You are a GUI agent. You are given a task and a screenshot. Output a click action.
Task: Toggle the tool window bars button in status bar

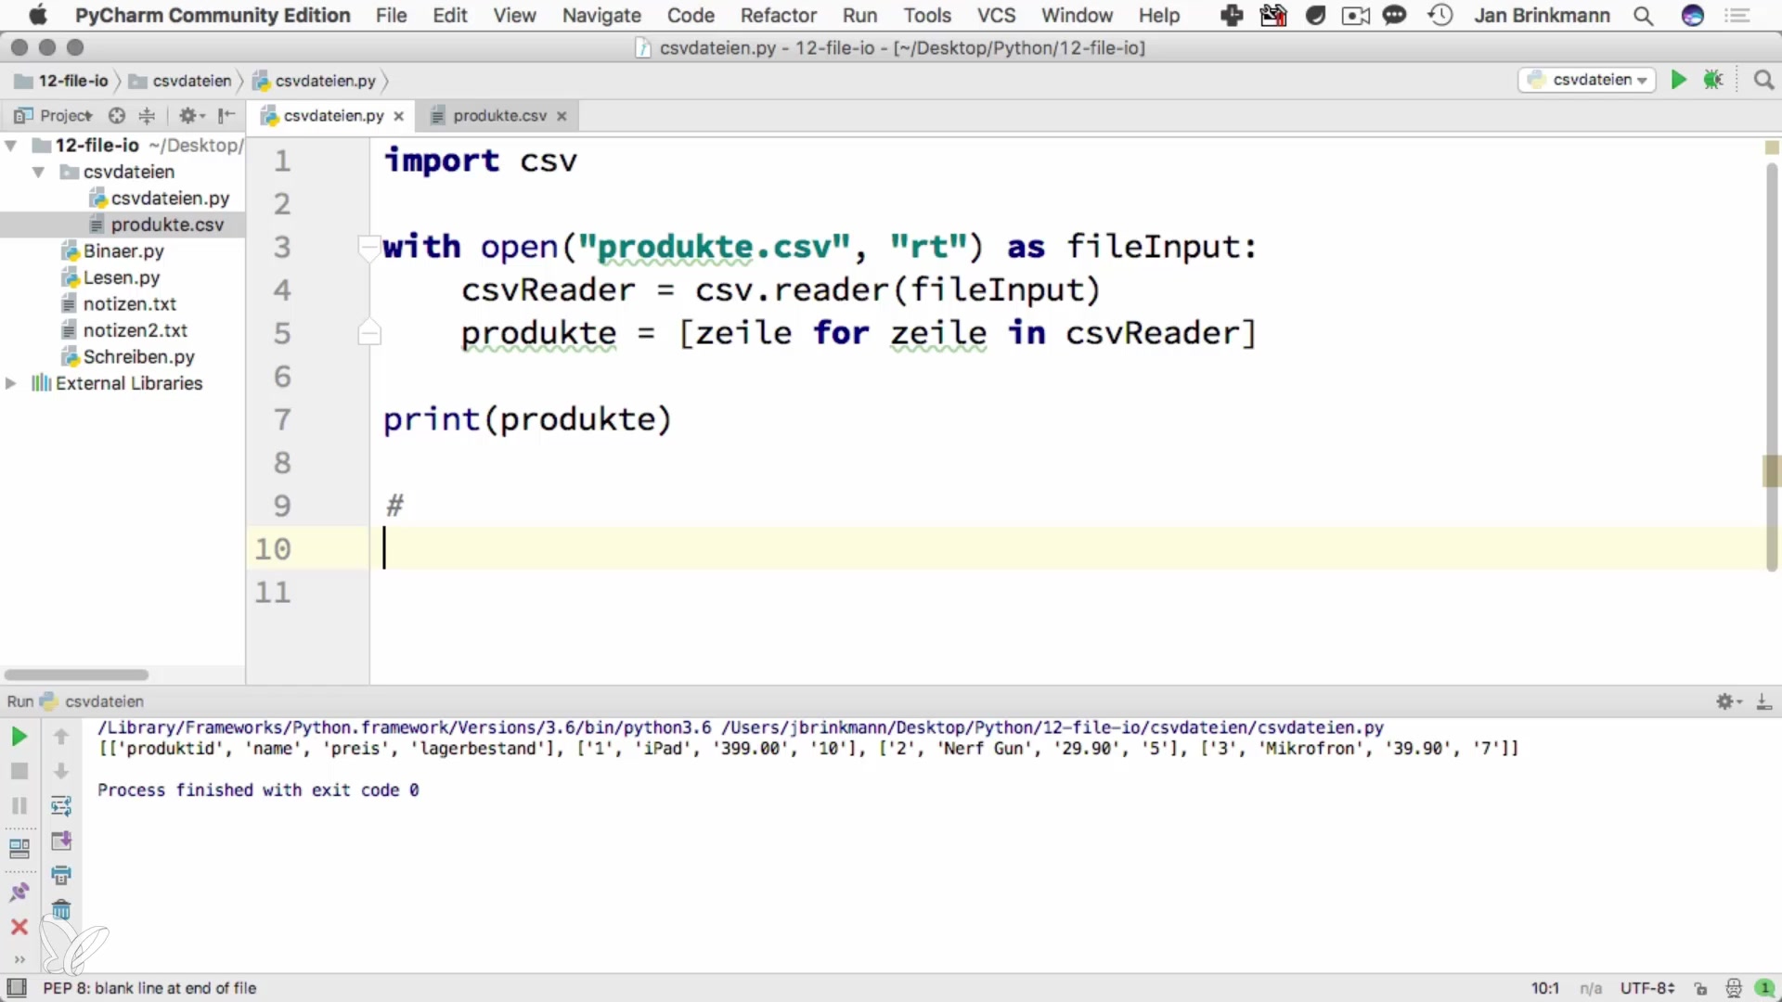[x=16, y=988]
